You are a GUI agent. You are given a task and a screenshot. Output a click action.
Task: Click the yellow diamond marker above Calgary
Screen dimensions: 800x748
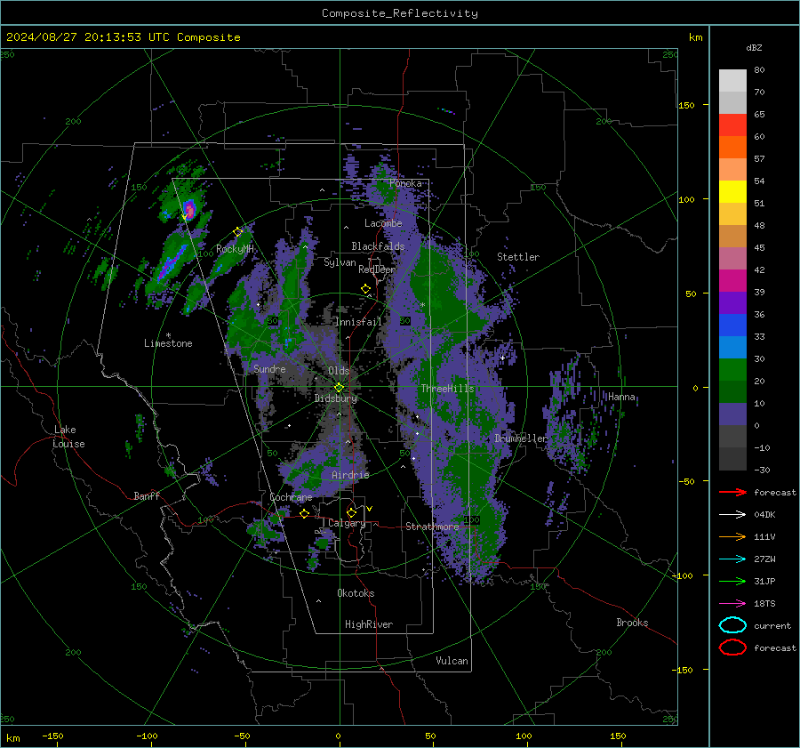point(351,512)
